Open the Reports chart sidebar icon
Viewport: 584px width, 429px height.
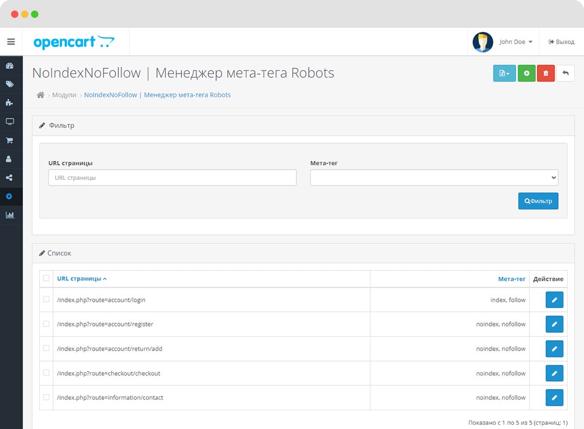pos(9,215)
